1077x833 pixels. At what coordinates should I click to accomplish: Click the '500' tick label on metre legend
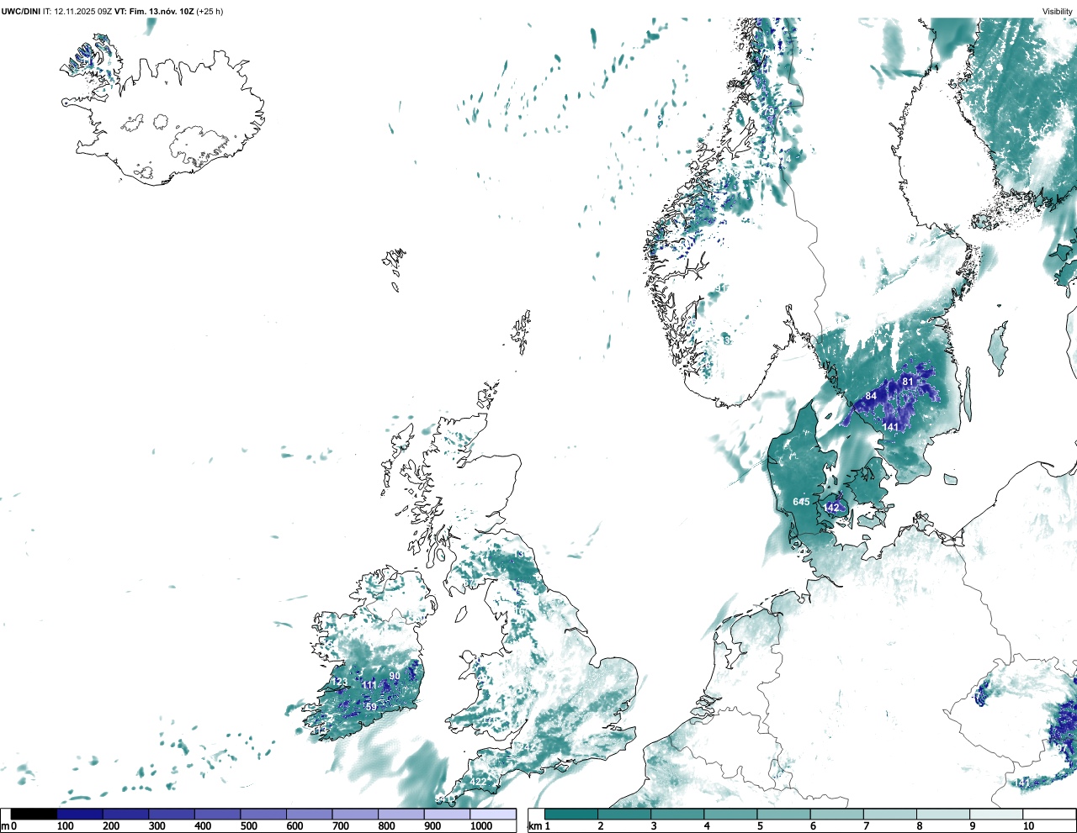click(x=248, y=826)
